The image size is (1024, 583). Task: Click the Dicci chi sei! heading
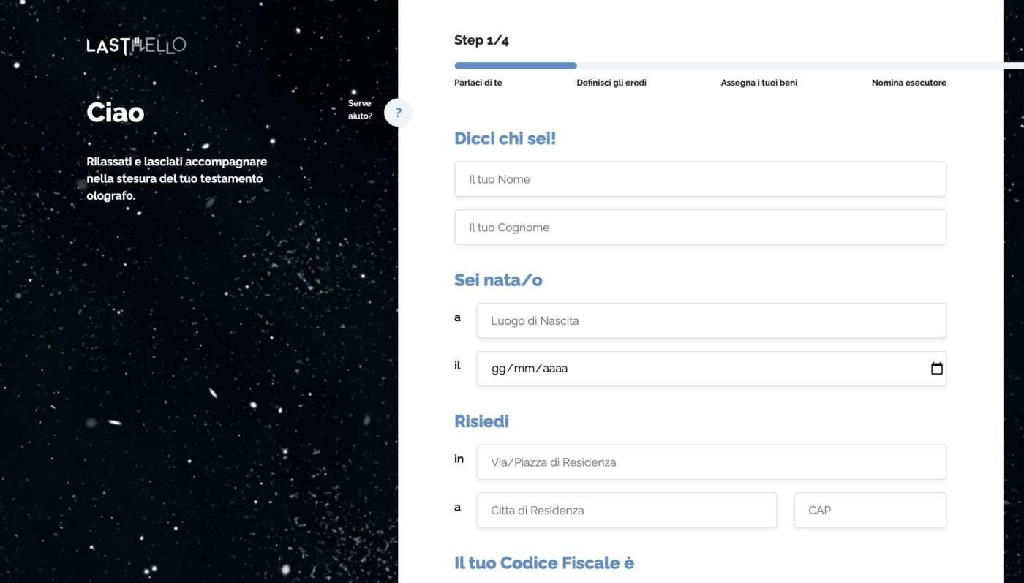(x=505, y=138)
